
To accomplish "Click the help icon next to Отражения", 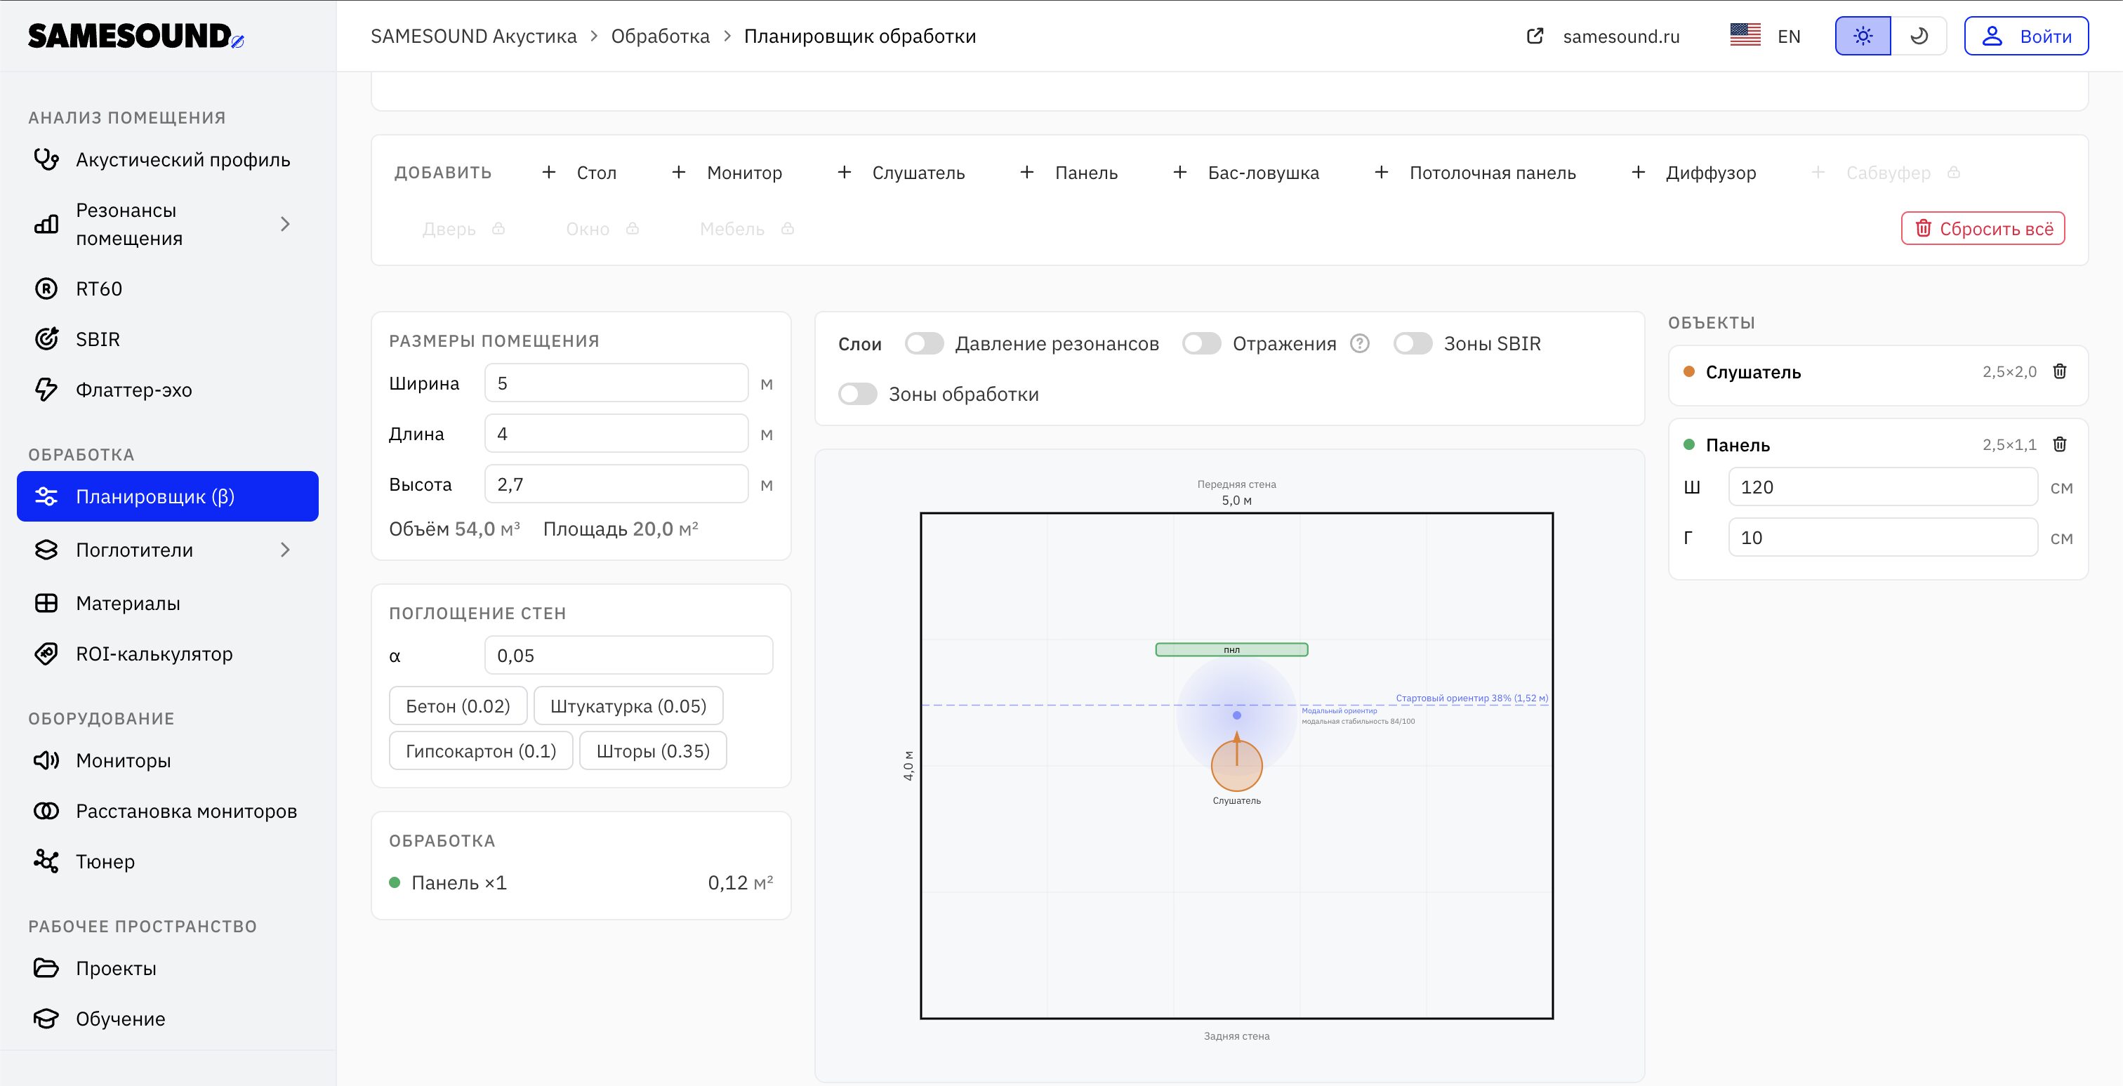I will tap(1360, 343).
